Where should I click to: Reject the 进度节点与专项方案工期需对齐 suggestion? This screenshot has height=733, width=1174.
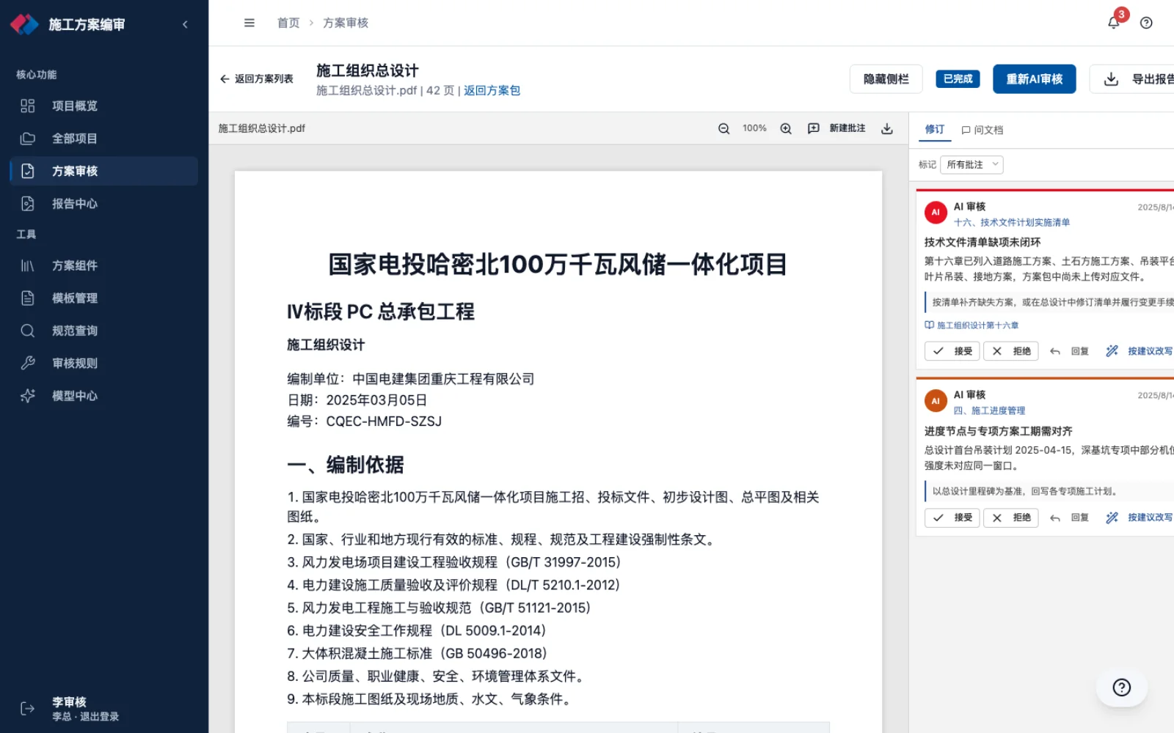(1011, 517)
